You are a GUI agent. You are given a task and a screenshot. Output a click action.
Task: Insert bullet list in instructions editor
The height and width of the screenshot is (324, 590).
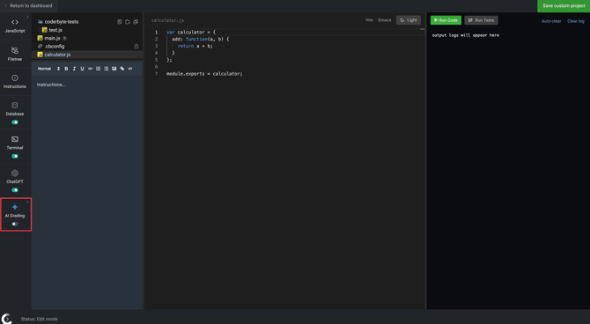point(106,69)
